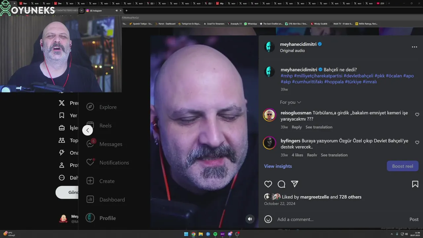Click the October 22, 2024 date
Image resolution: width=423 pixels, height=238 pixels.
coord(280,204)
